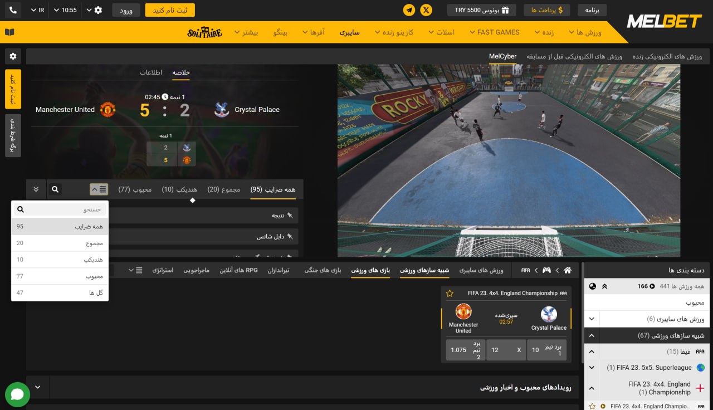This screenshot has width=713, height=410.
Task: Click the gamepad icon in breadcrumb
Action: (547, 270)
